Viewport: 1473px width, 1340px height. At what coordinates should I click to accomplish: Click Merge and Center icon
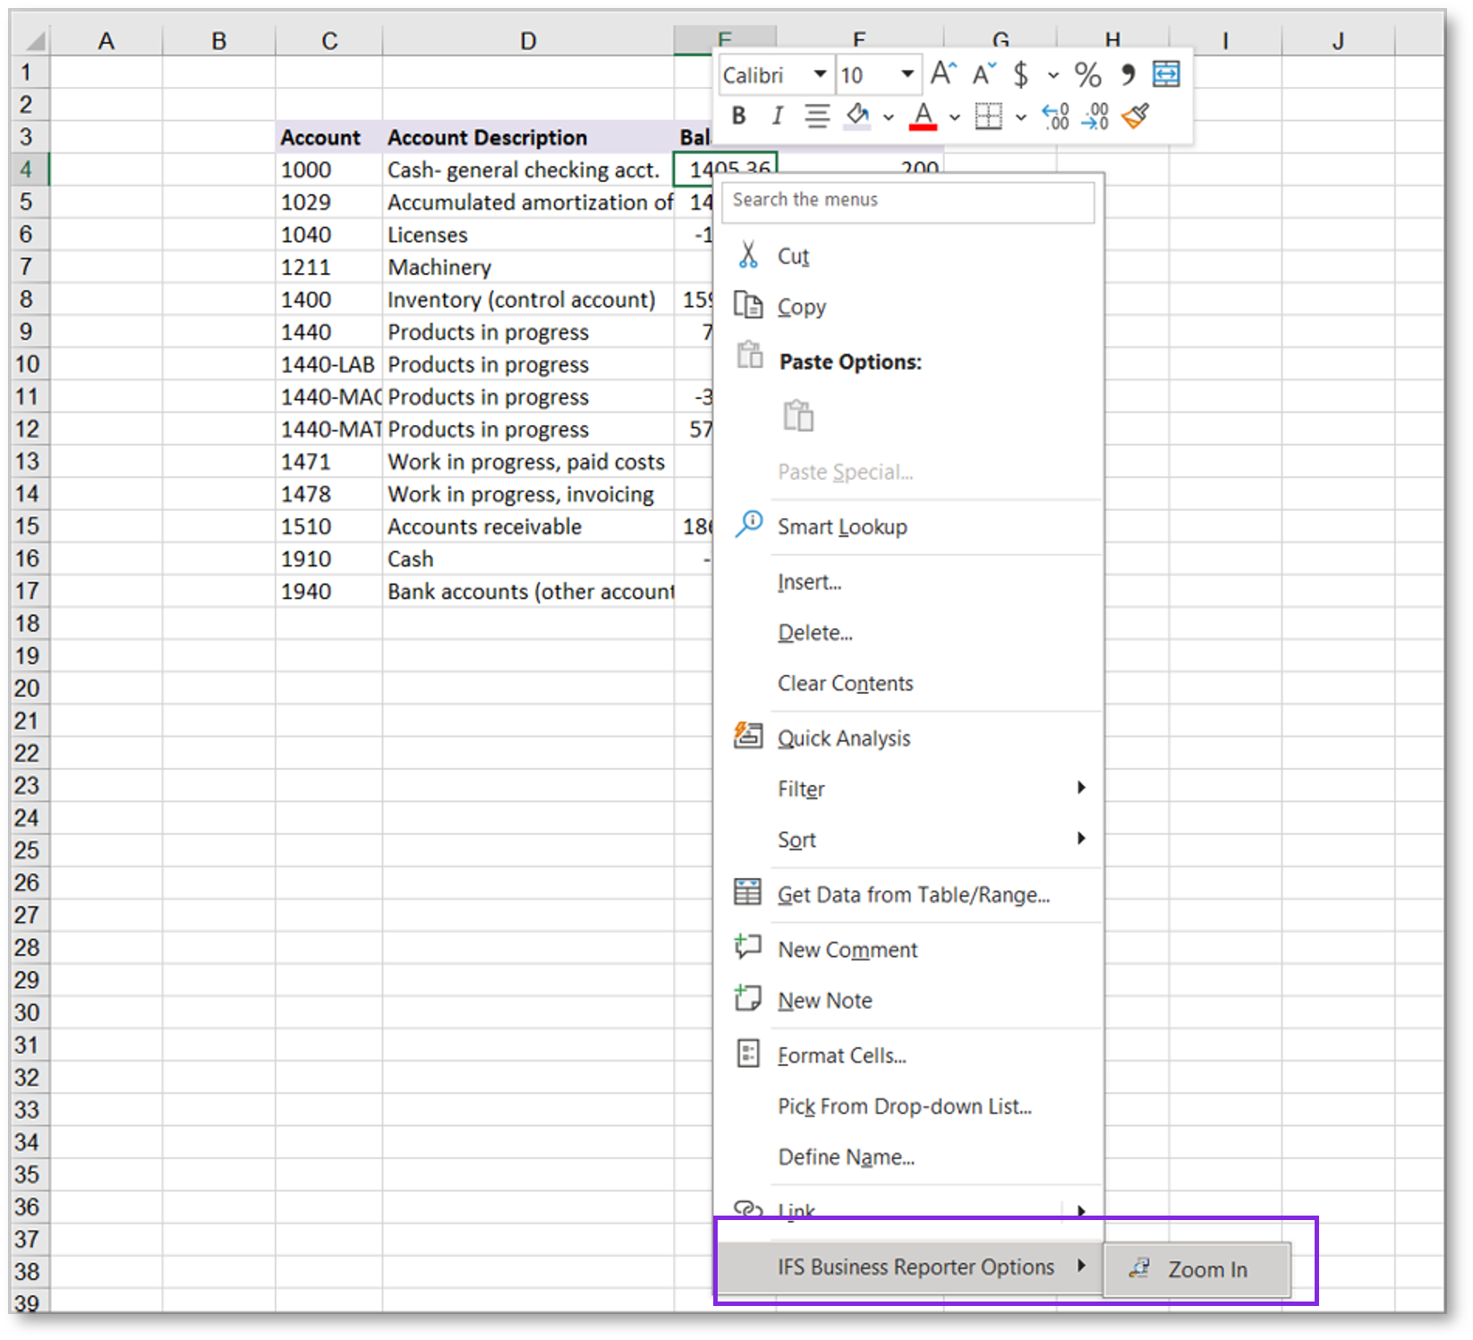(x=1165, y=74)
